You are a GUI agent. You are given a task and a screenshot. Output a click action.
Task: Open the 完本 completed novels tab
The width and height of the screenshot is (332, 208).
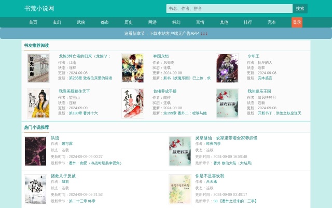pyautogui.click(x=272, y=22)
